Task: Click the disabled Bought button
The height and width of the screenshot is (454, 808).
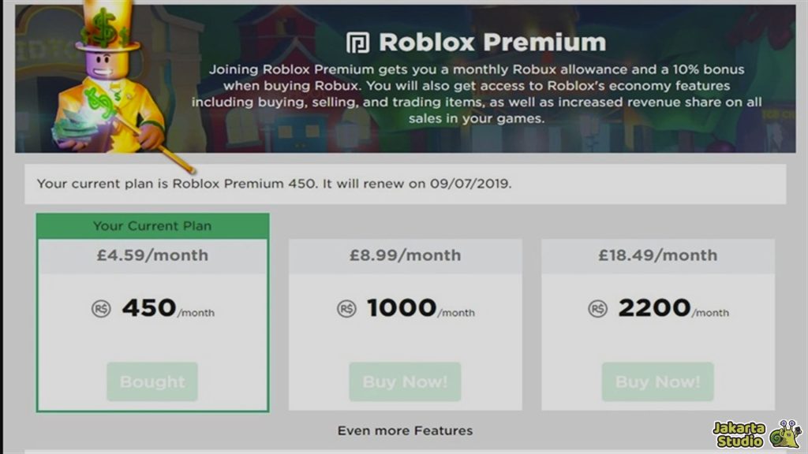Action: point(151,381)
